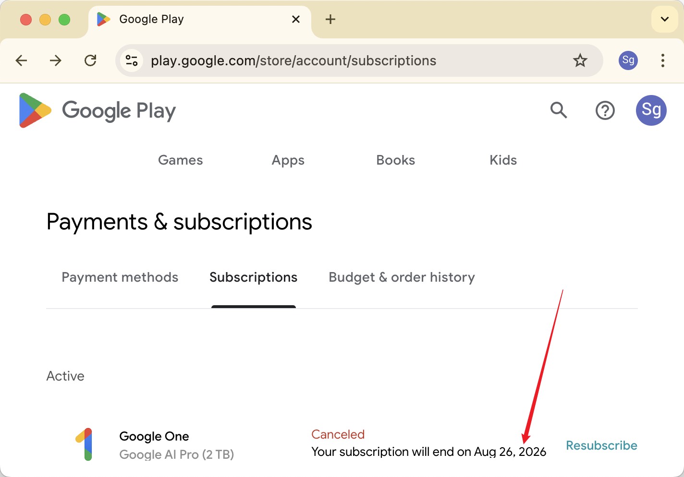Viewport: 684px width, 477px height.
Task: Close the Google Play tab
Action: (x=296, y=19)
